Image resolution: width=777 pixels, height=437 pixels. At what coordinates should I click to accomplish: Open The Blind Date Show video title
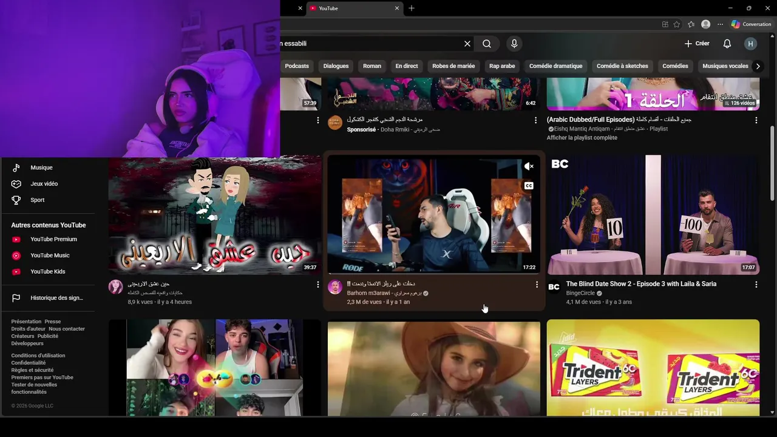(641, 284)
